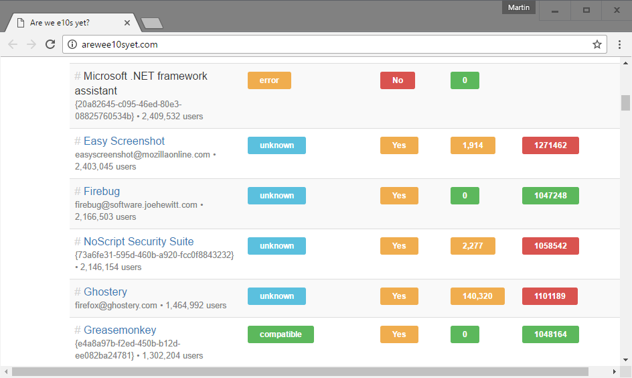Click 'unknown' badge in Easy Screenshot row
The image size is (632, 378).
[276, 145]
